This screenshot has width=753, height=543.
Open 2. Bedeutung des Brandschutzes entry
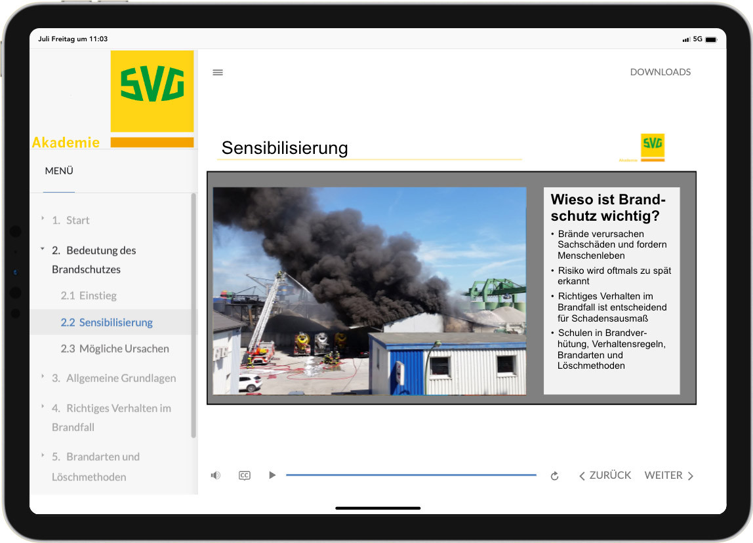(x=94, y=259)
